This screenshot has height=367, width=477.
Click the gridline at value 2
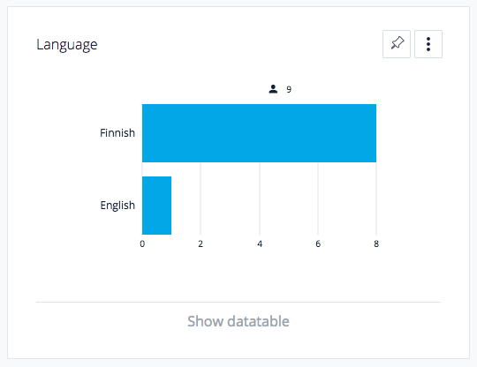pyautogui.click(x=201, y=198)
